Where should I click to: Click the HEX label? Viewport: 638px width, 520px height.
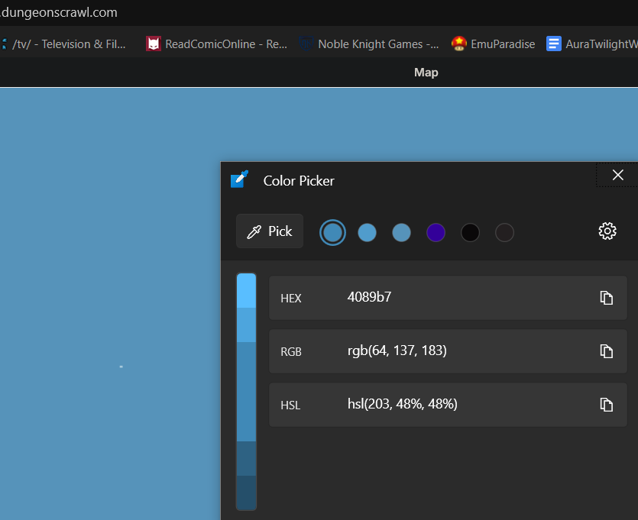point(291,299)
